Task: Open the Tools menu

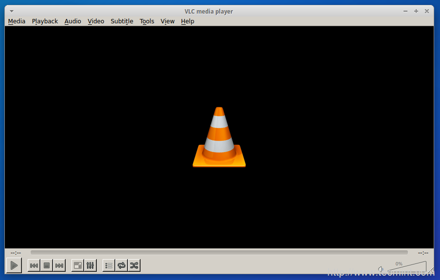Action: click(x=147, y=21)
